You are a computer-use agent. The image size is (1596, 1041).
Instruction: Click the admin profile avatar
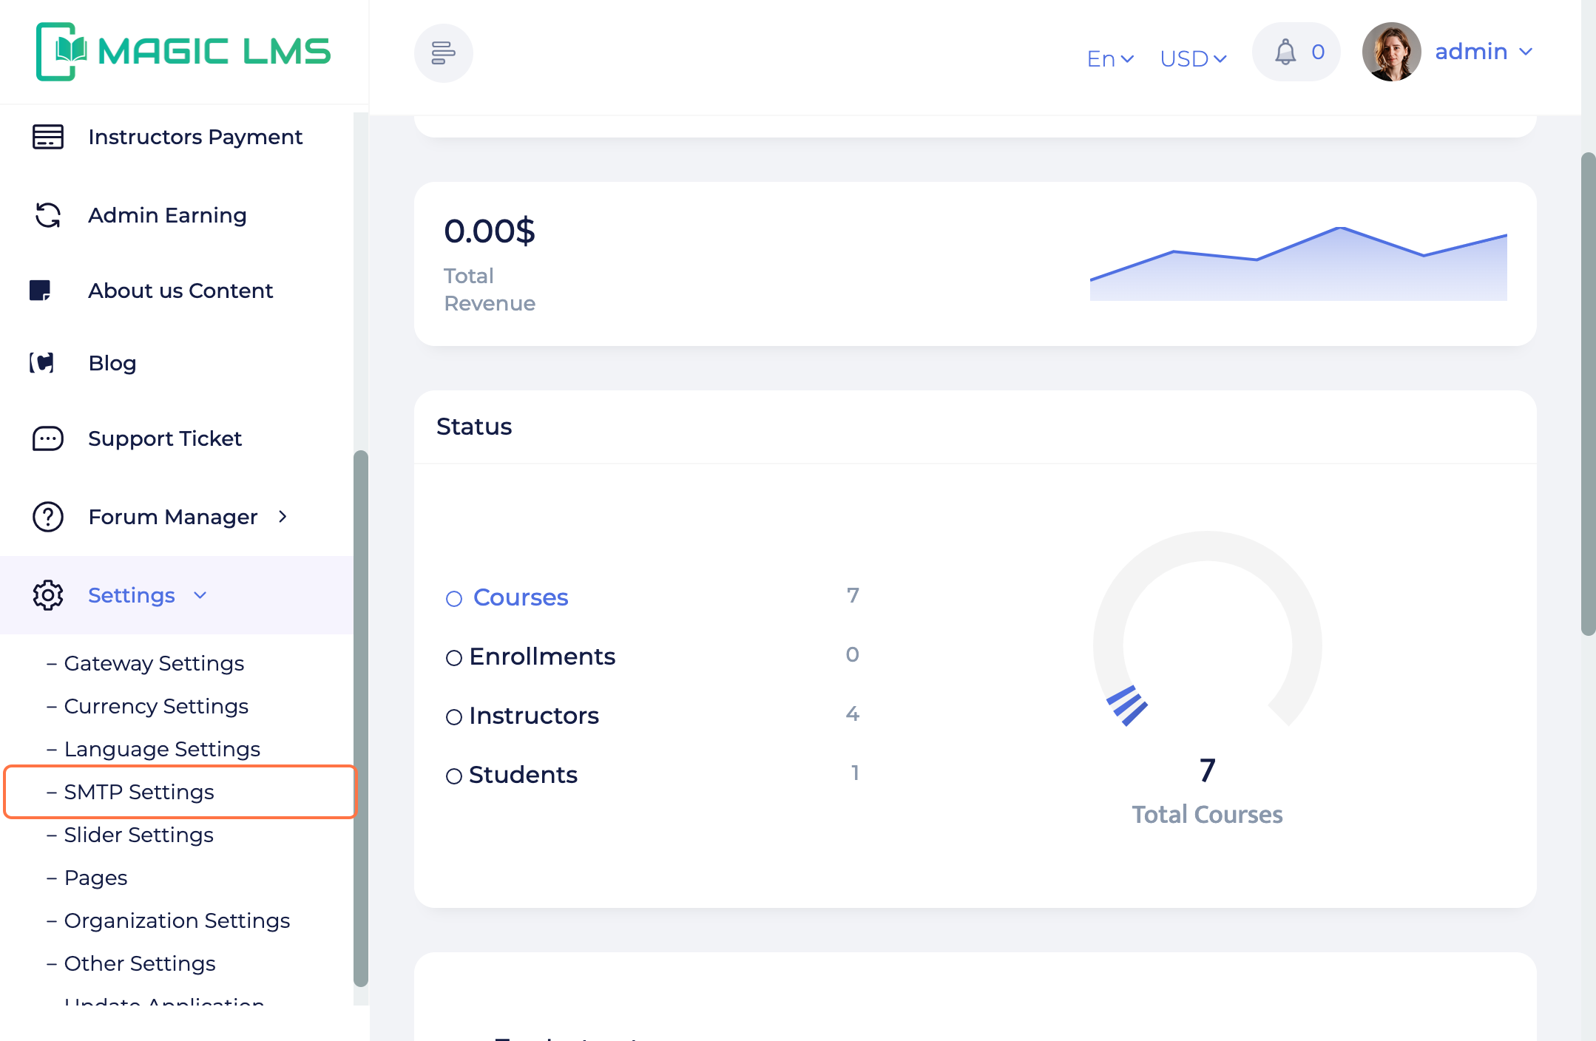coord(1391,52)
